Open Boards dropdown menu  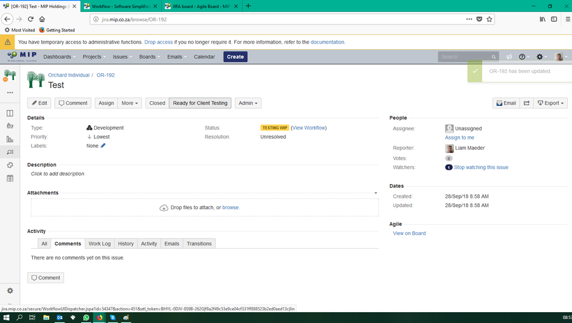click(x=149, y=57)
